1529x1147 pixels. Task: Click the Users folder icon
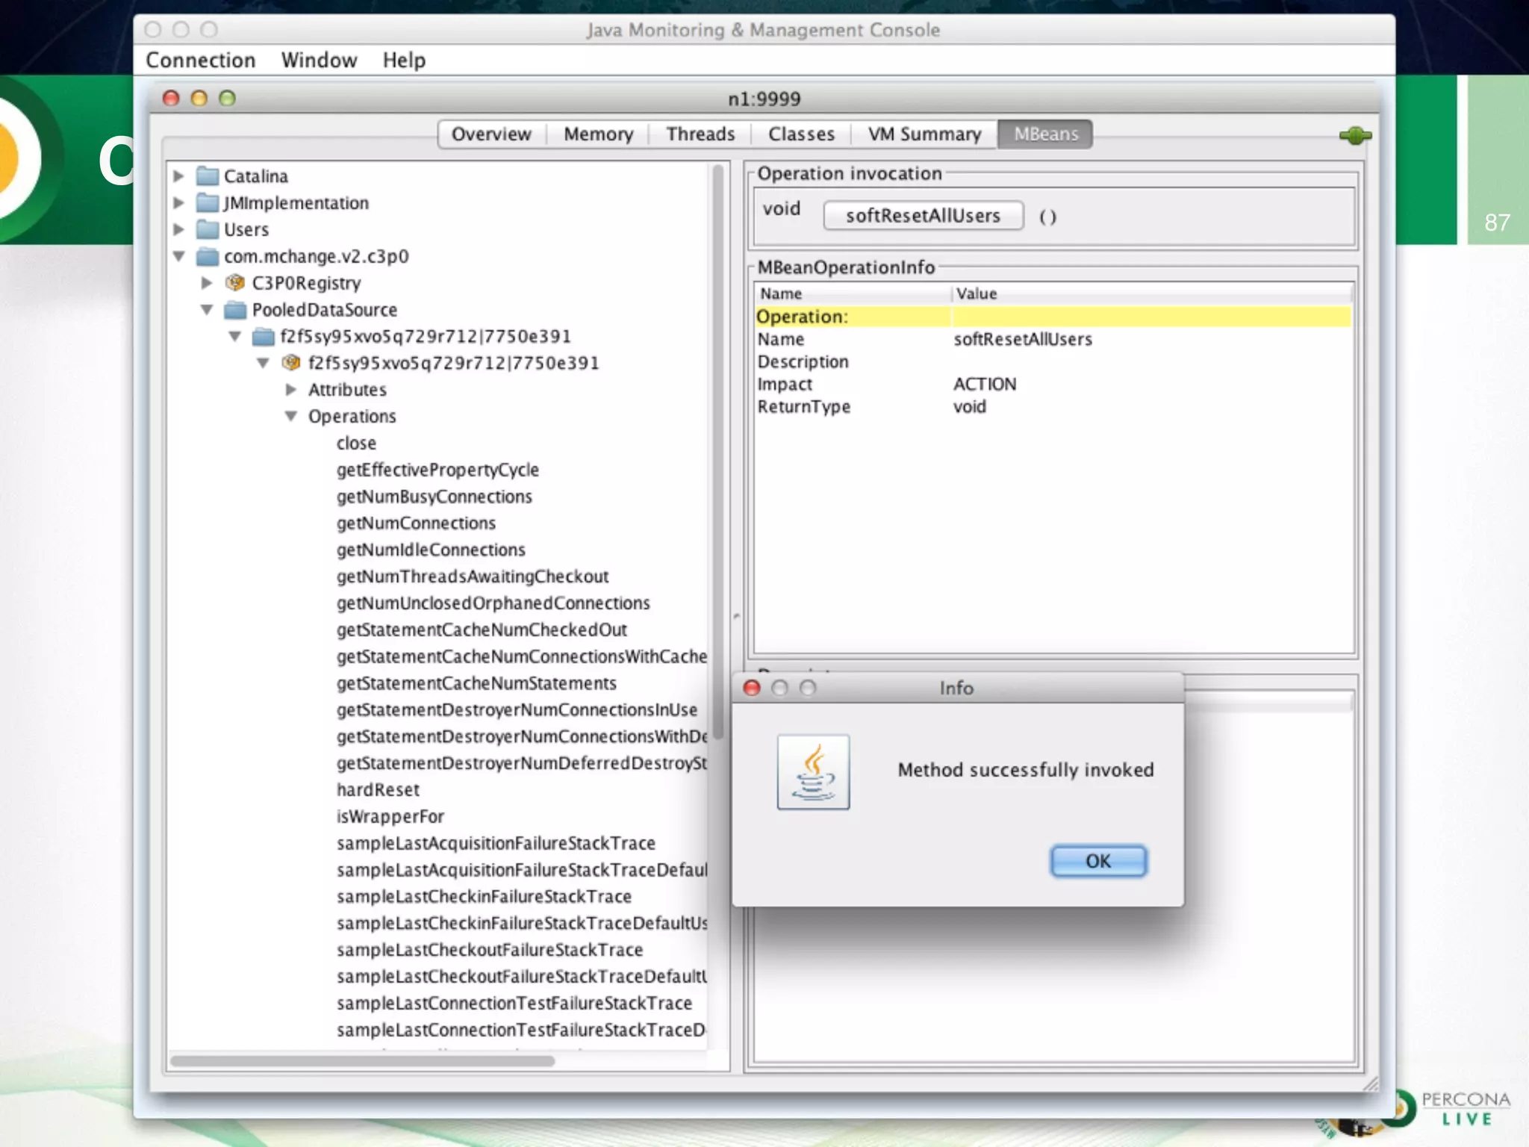pos(208,230)
